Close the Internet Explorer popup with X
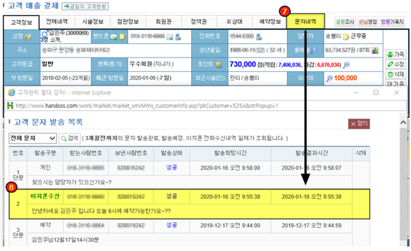 coord(397,92)
